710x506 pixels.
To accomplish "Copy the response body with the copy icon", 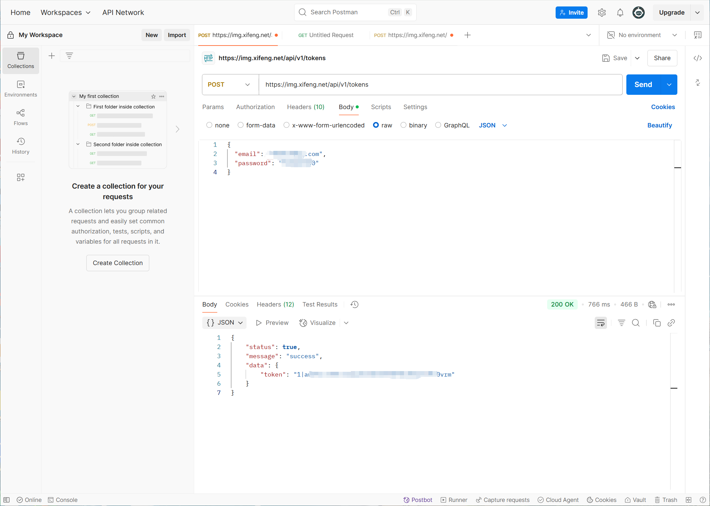I will coord(657,323).
